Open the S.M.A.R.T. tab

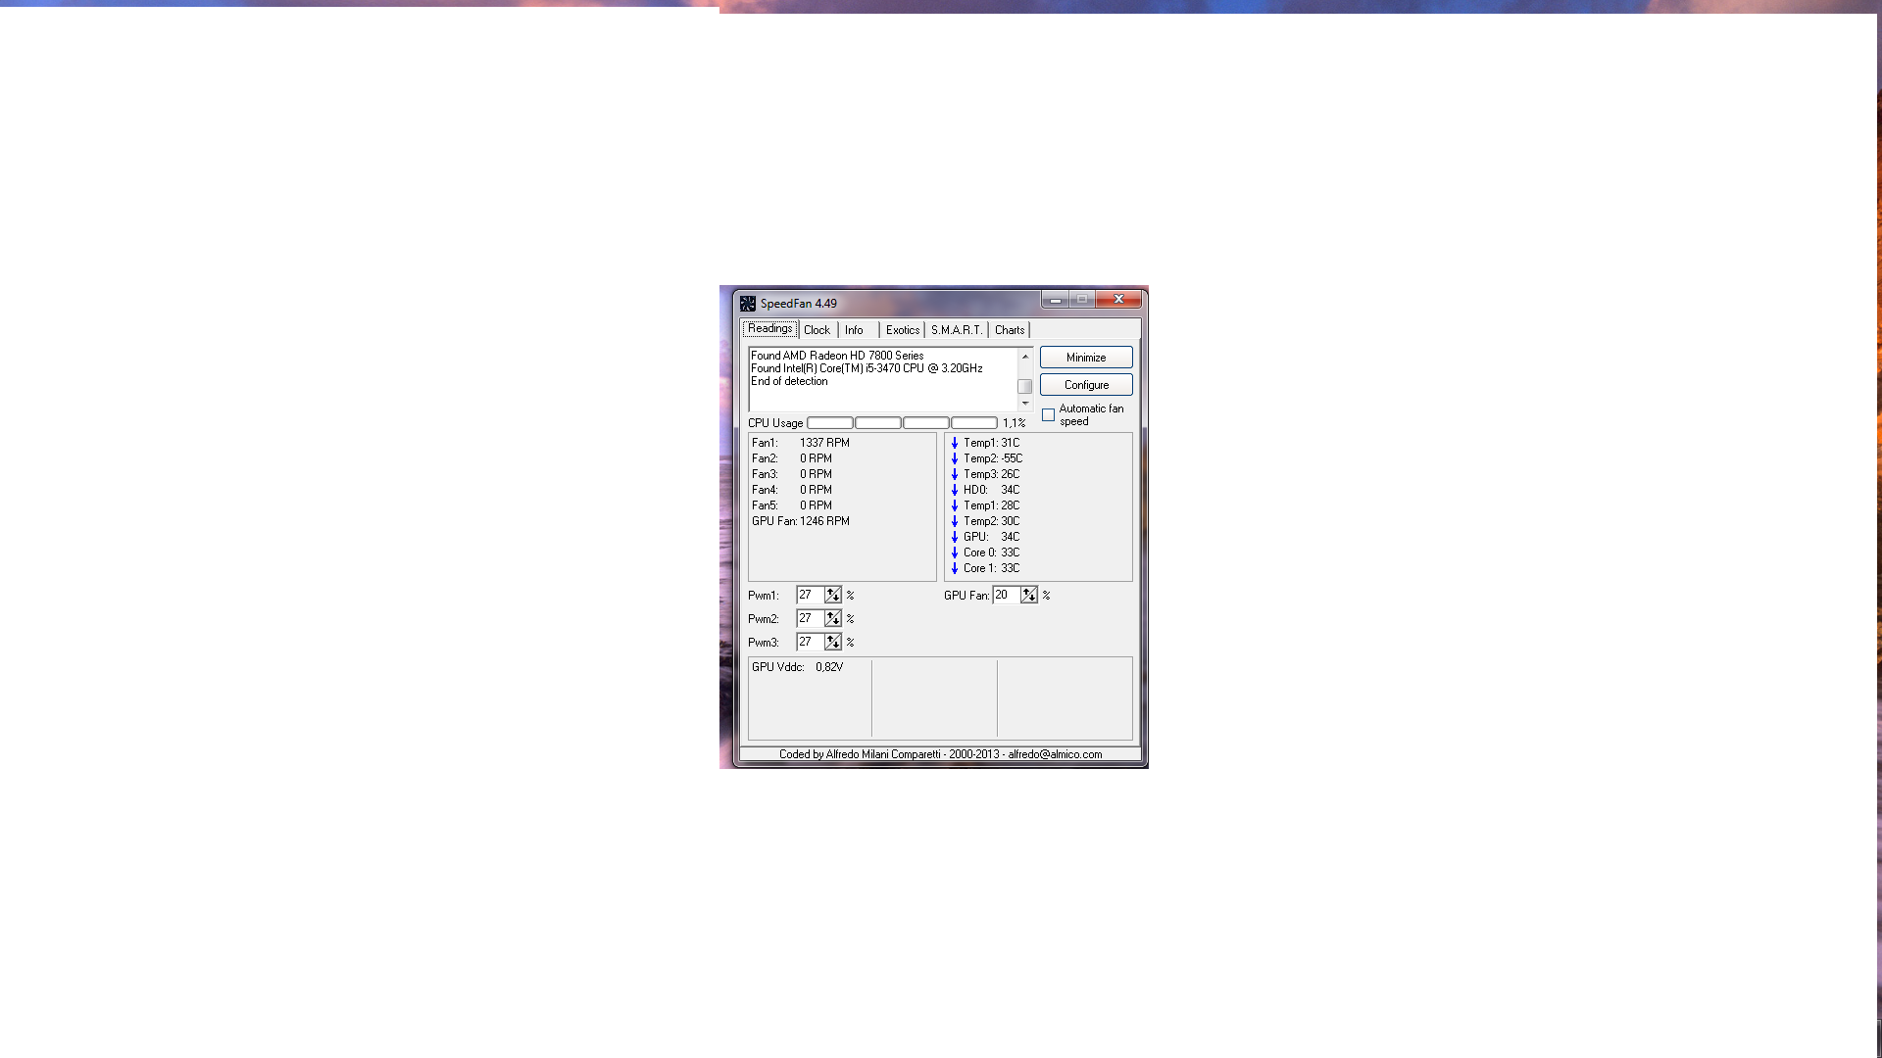[956, 330]
